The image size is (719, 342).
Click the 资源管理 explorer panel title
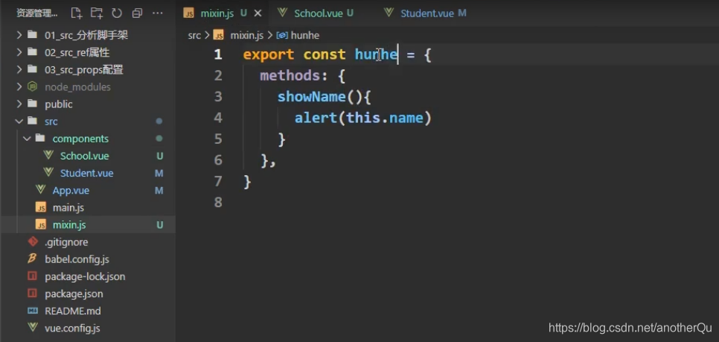[37, 13]
